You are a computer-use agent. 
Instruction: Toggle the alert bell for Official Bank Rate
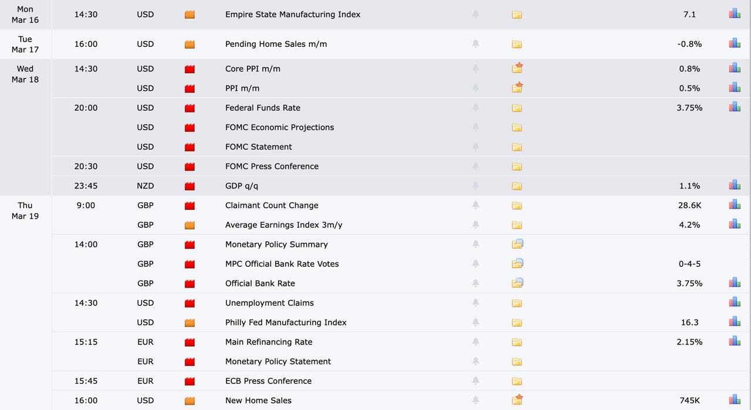click(x=476, y=283)
